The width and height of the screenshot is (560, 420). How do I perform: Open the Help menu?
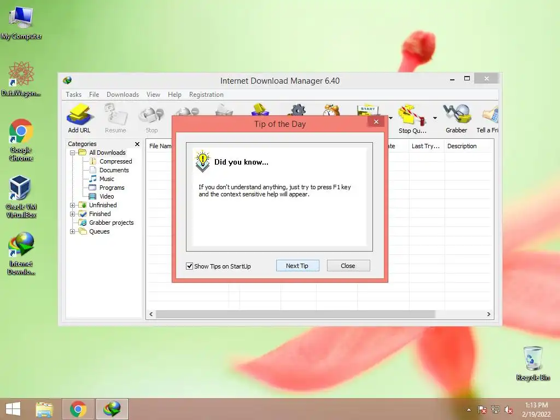tap(174, 94)
